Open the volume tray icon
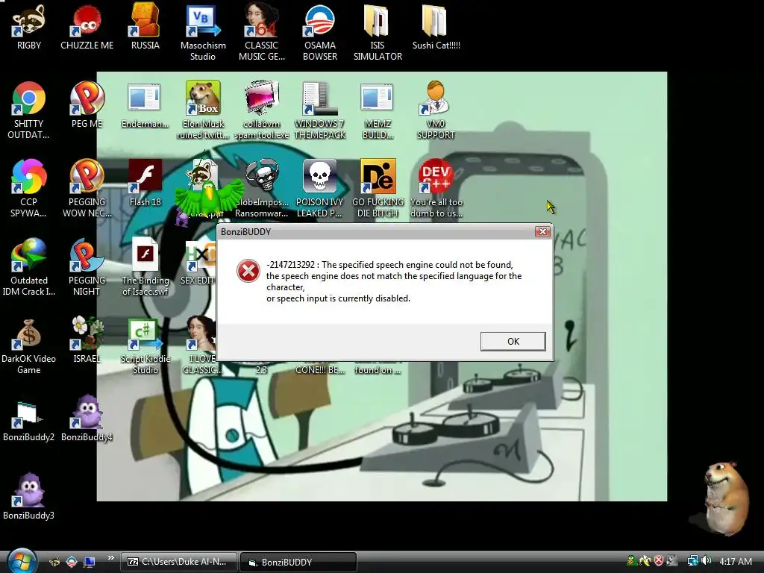764x573 pixels. tap(706, 561)
